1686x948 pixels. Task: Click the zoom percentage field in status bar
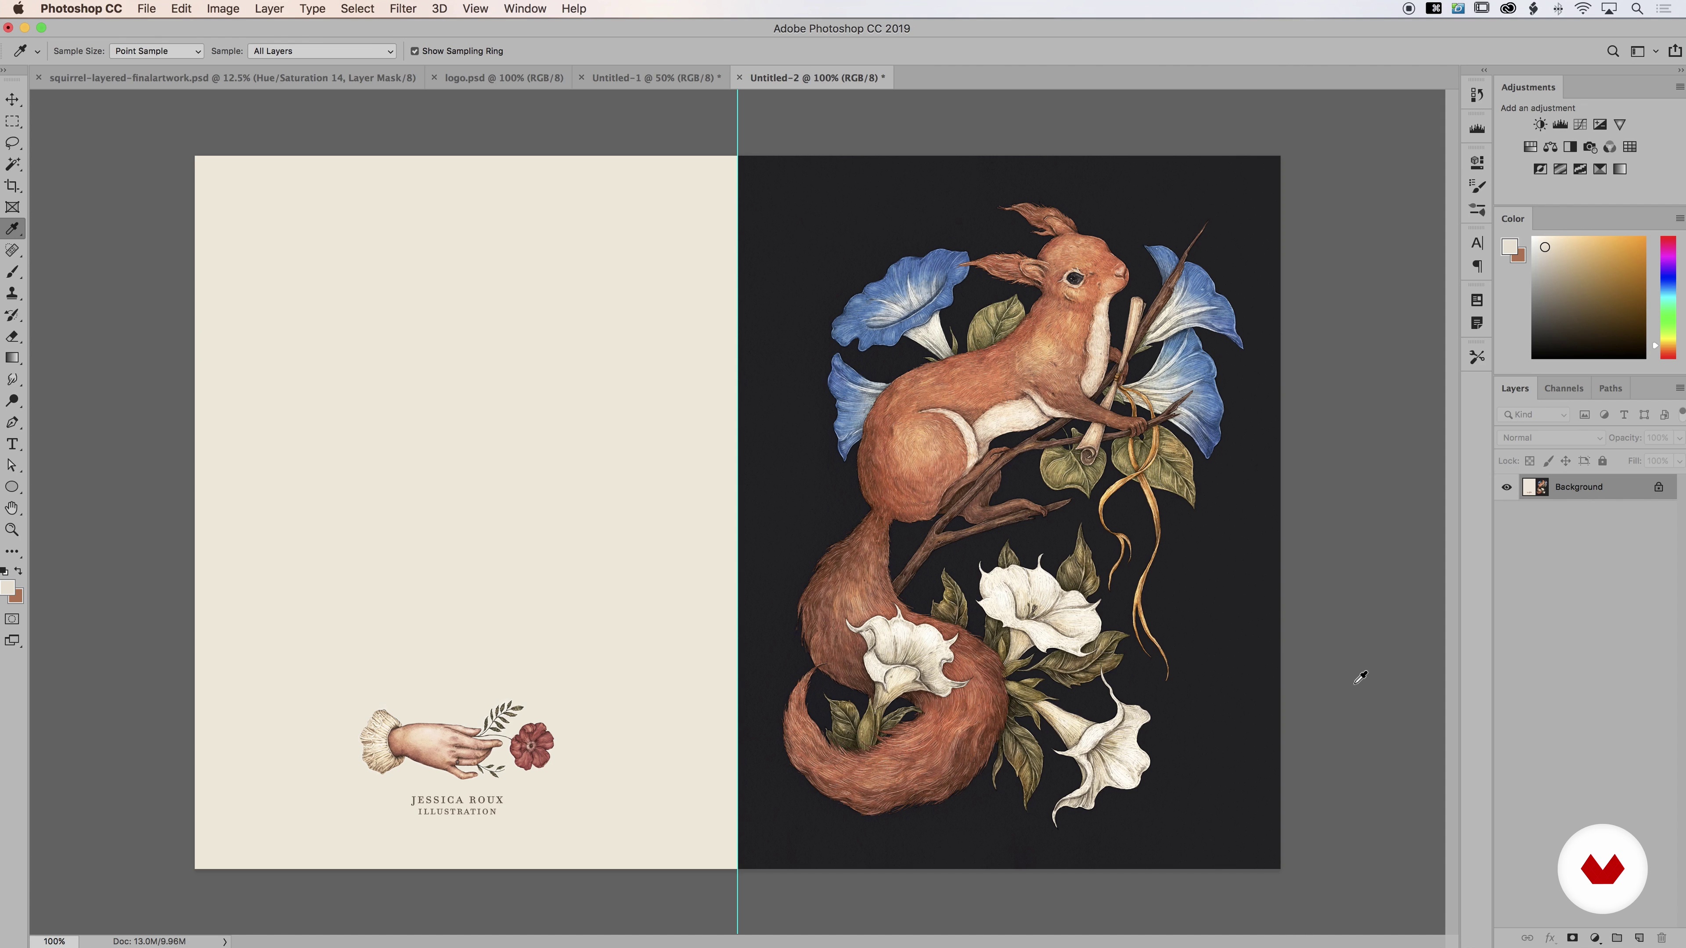coord(54,941)
